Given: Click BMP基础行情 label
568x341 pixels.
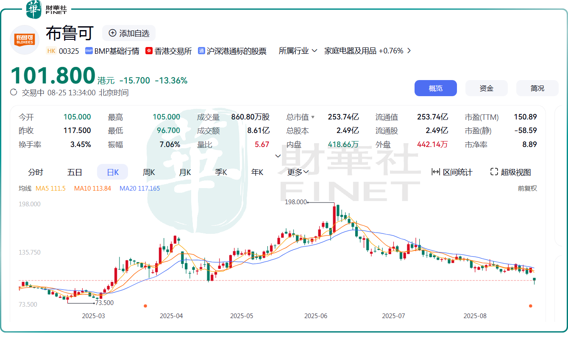Looking at the screenshot, I should coord(117,51).
